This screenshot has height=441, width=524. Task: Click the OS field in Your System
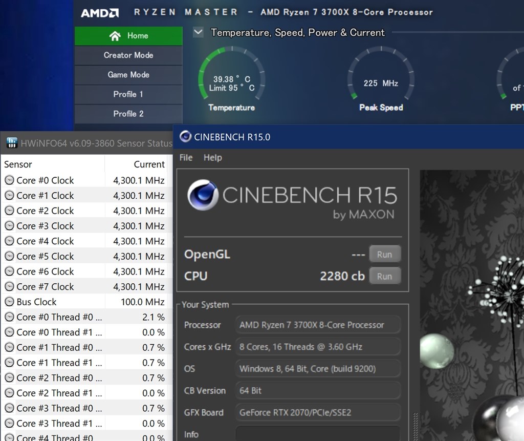point(318,369)
